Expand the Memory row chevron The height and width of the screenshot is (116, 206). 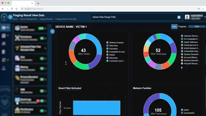pos(46,68)
